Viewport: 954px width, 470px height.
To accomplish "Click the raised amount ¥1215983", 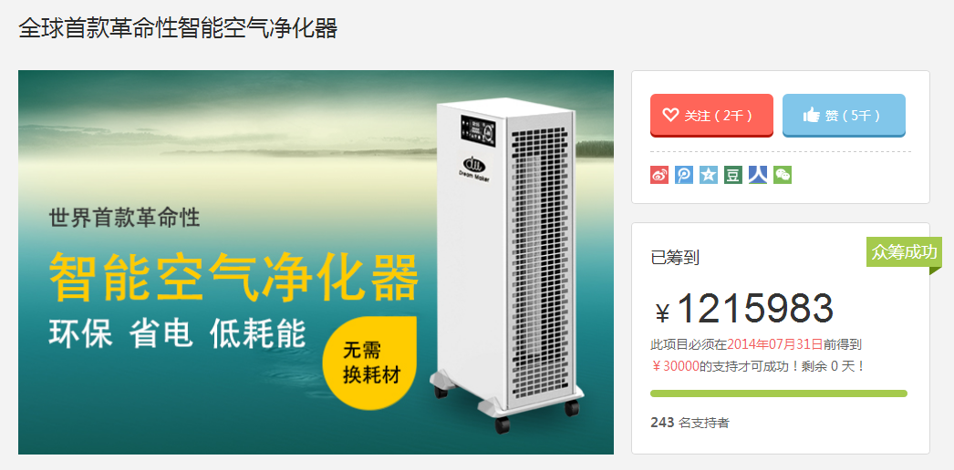I will tap(744, 309).
